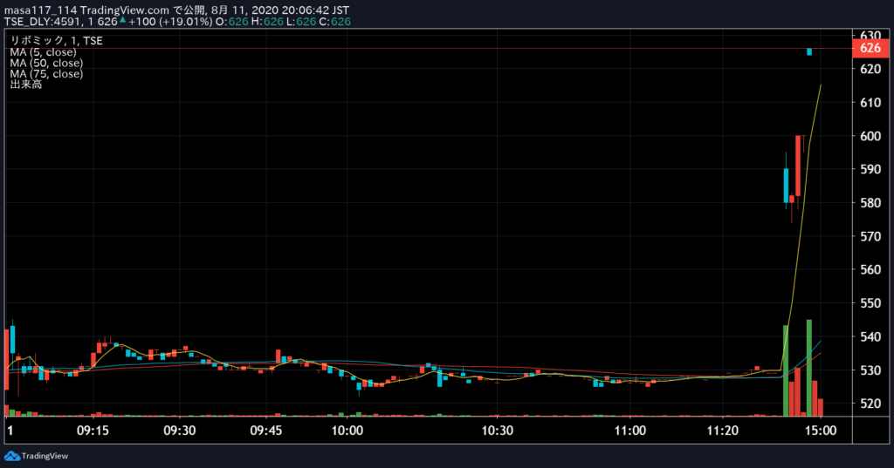Click the 600 price axis label
This screenshot has height=468, width=894.
point(870,136)
